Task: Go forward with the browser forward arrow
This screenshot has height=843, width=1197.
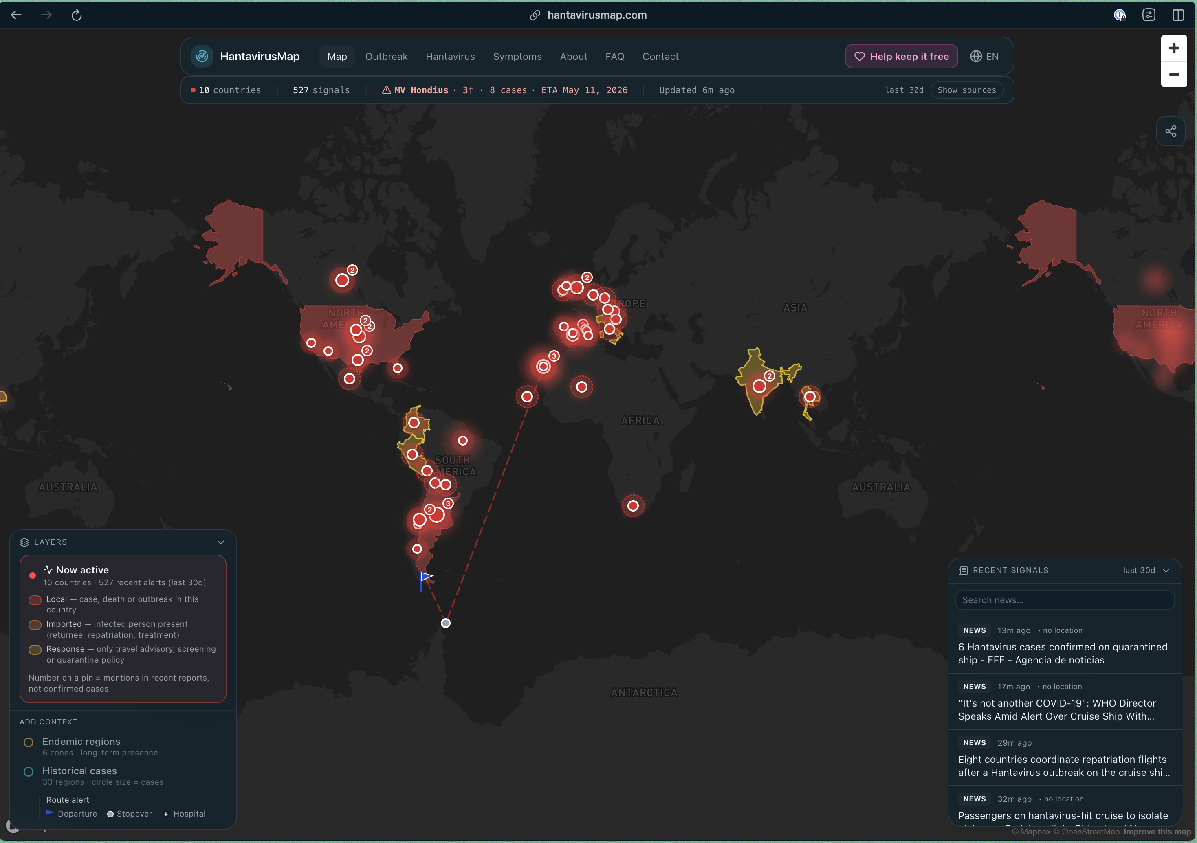Action: pos(46,15)
